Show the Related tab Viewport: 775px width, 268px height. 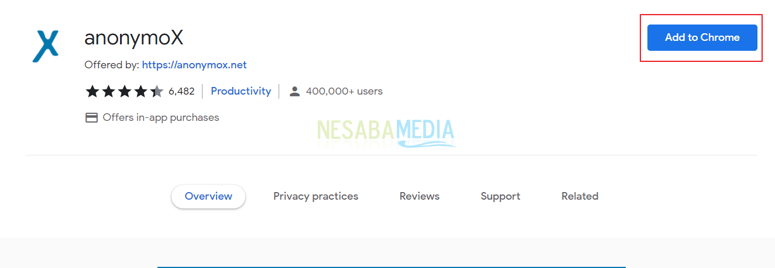pyautogui.click(x=579, y=196)
